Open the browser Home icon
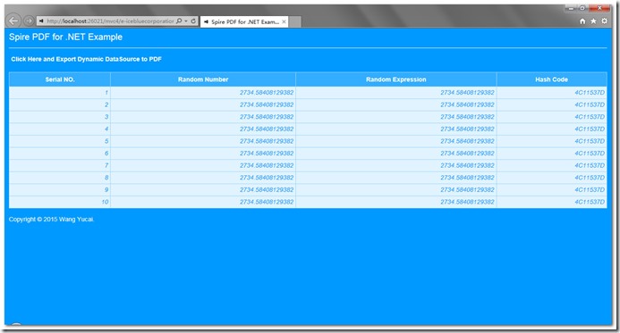Screen dimensions: 620x333 (x=582, y=21)
